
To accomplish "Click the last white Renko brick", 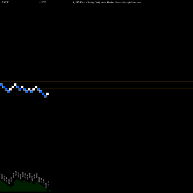I will [47, 94].
